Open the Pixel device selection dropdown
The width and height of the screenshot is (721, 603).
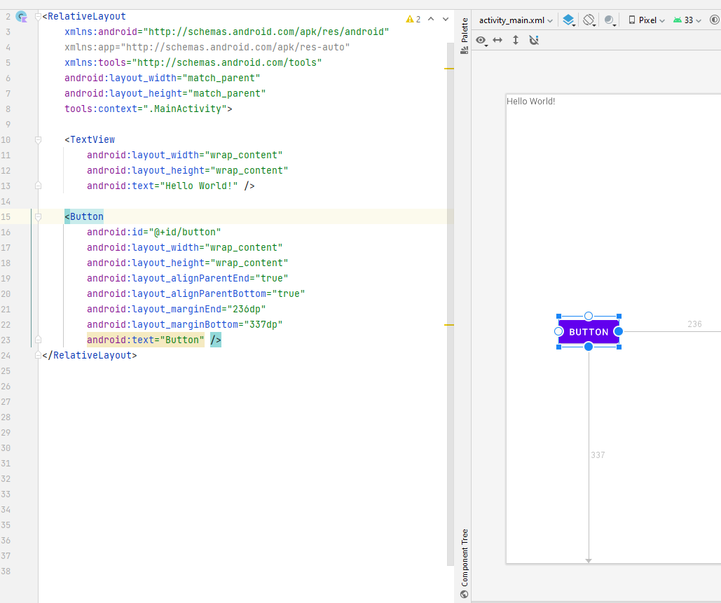point(647,20)
